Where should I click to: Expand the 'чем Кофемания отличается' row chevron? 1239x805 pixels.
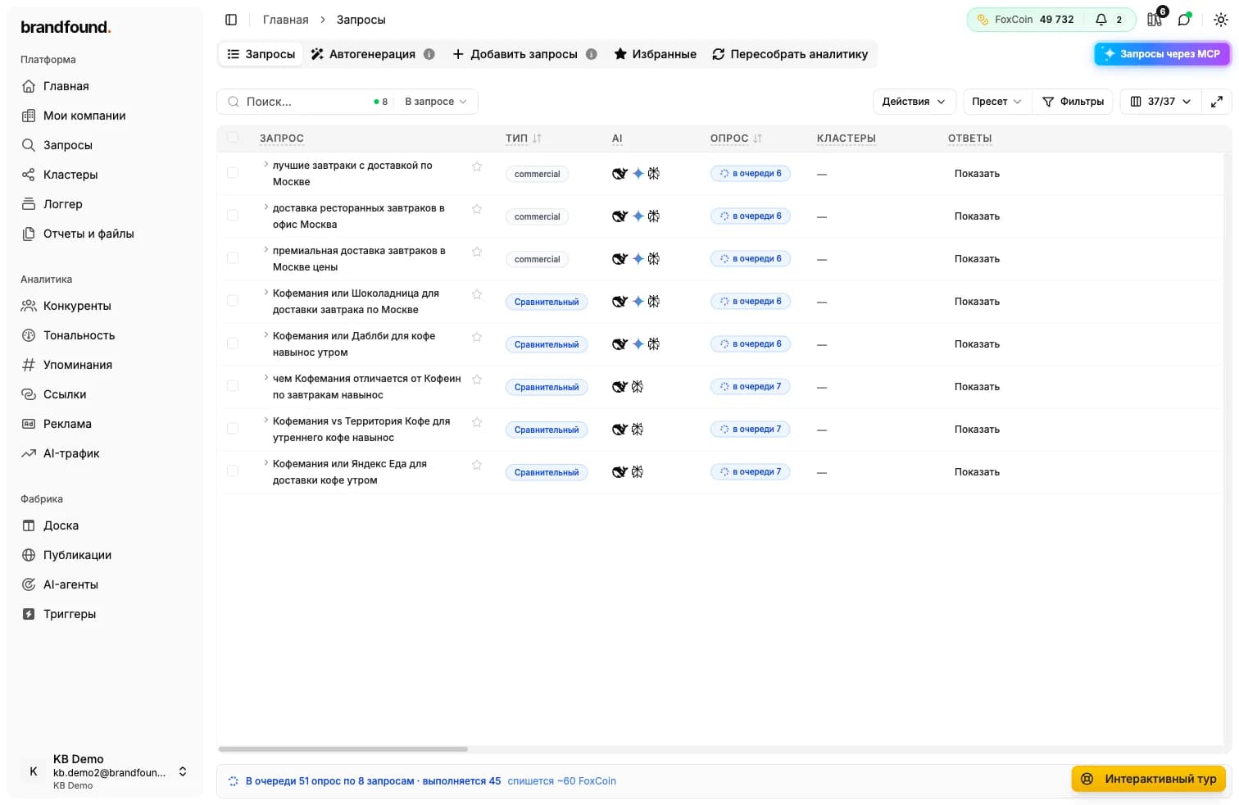265,378
